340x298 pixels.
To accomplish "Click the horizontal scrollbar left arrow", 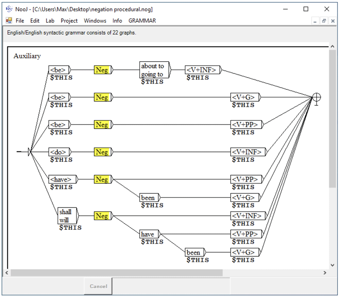I will (x=7, y=272).
